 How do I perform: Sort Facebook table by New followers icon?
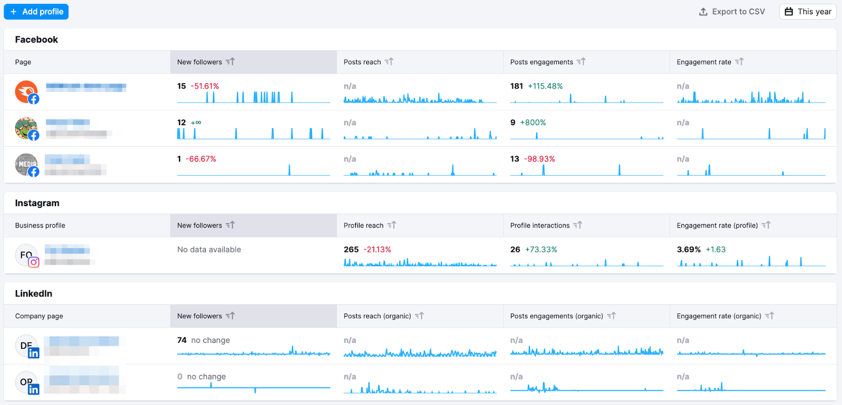(230, 62)
